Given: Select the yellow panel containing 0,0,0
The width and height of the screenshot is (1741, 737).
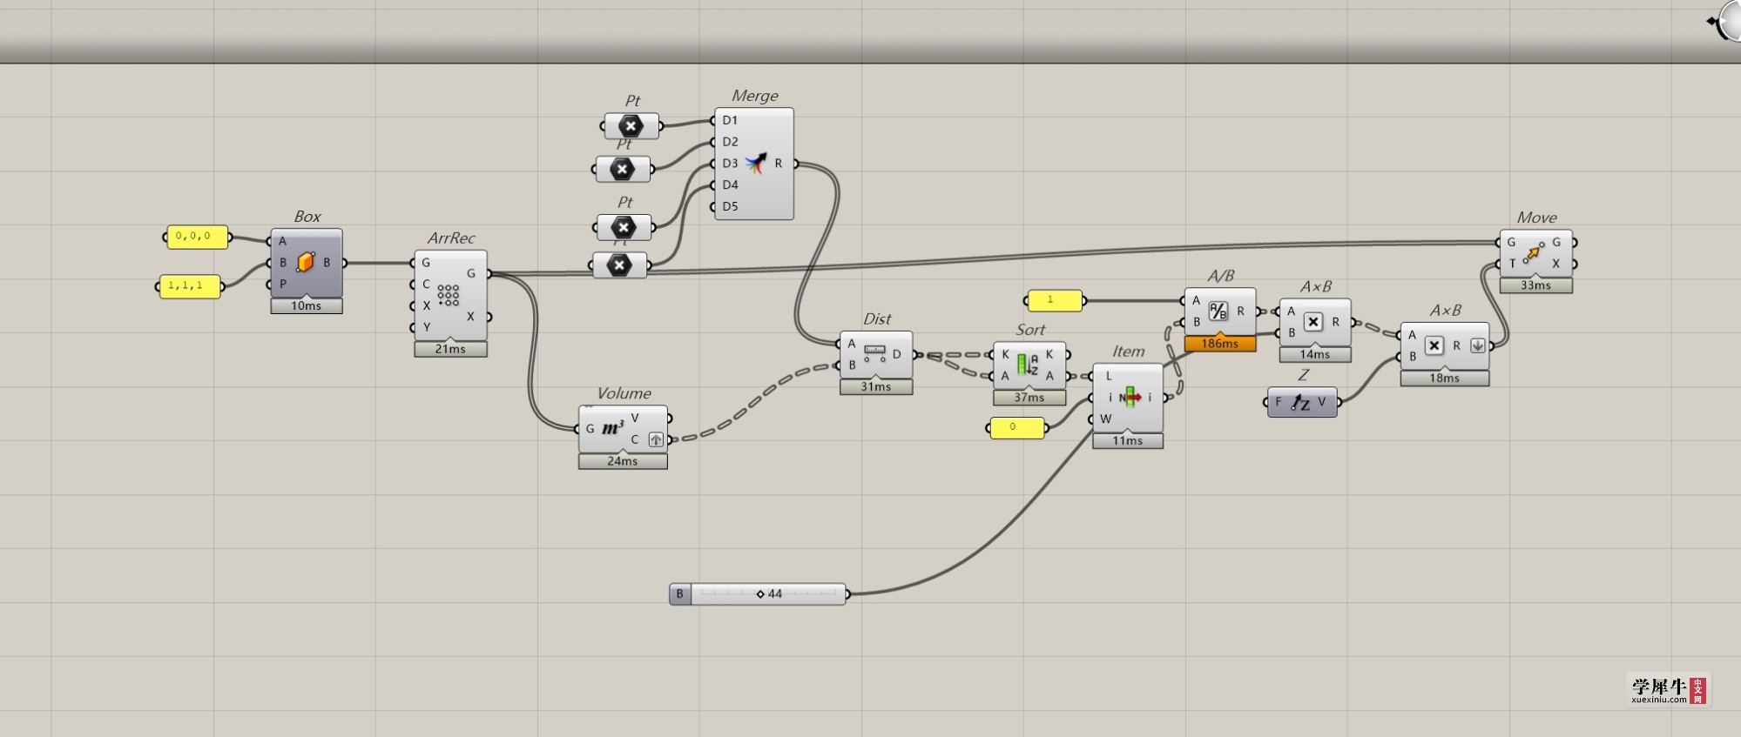Looking at the screenshot, I should [x=198, y=237].
